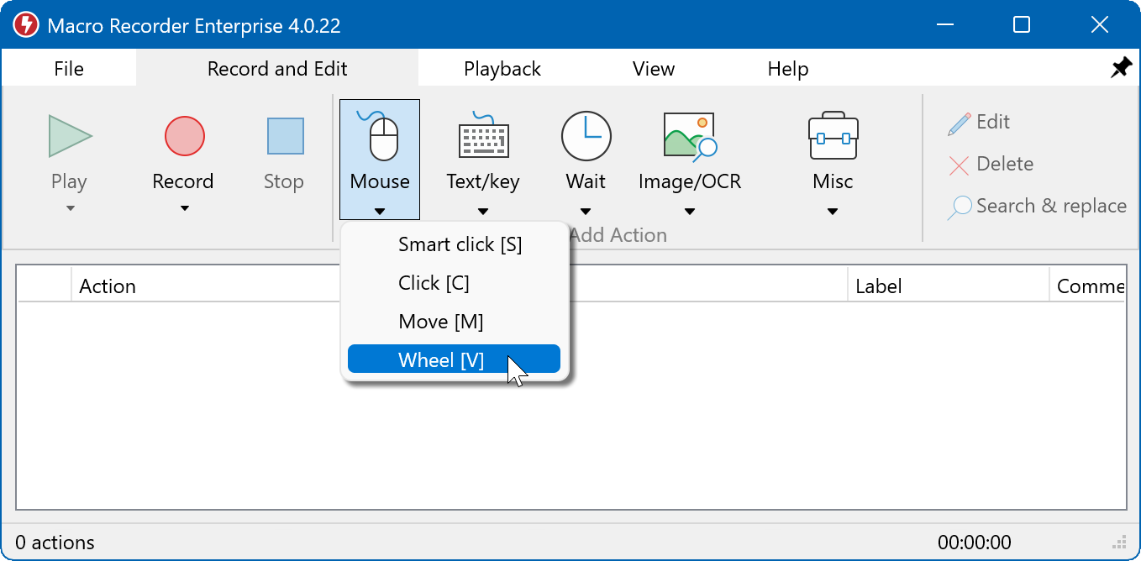Viewport: 1141px width, 561px height.
Task: Pick Move [M] in Mouse menu
Action: click(x=441, y=322)
